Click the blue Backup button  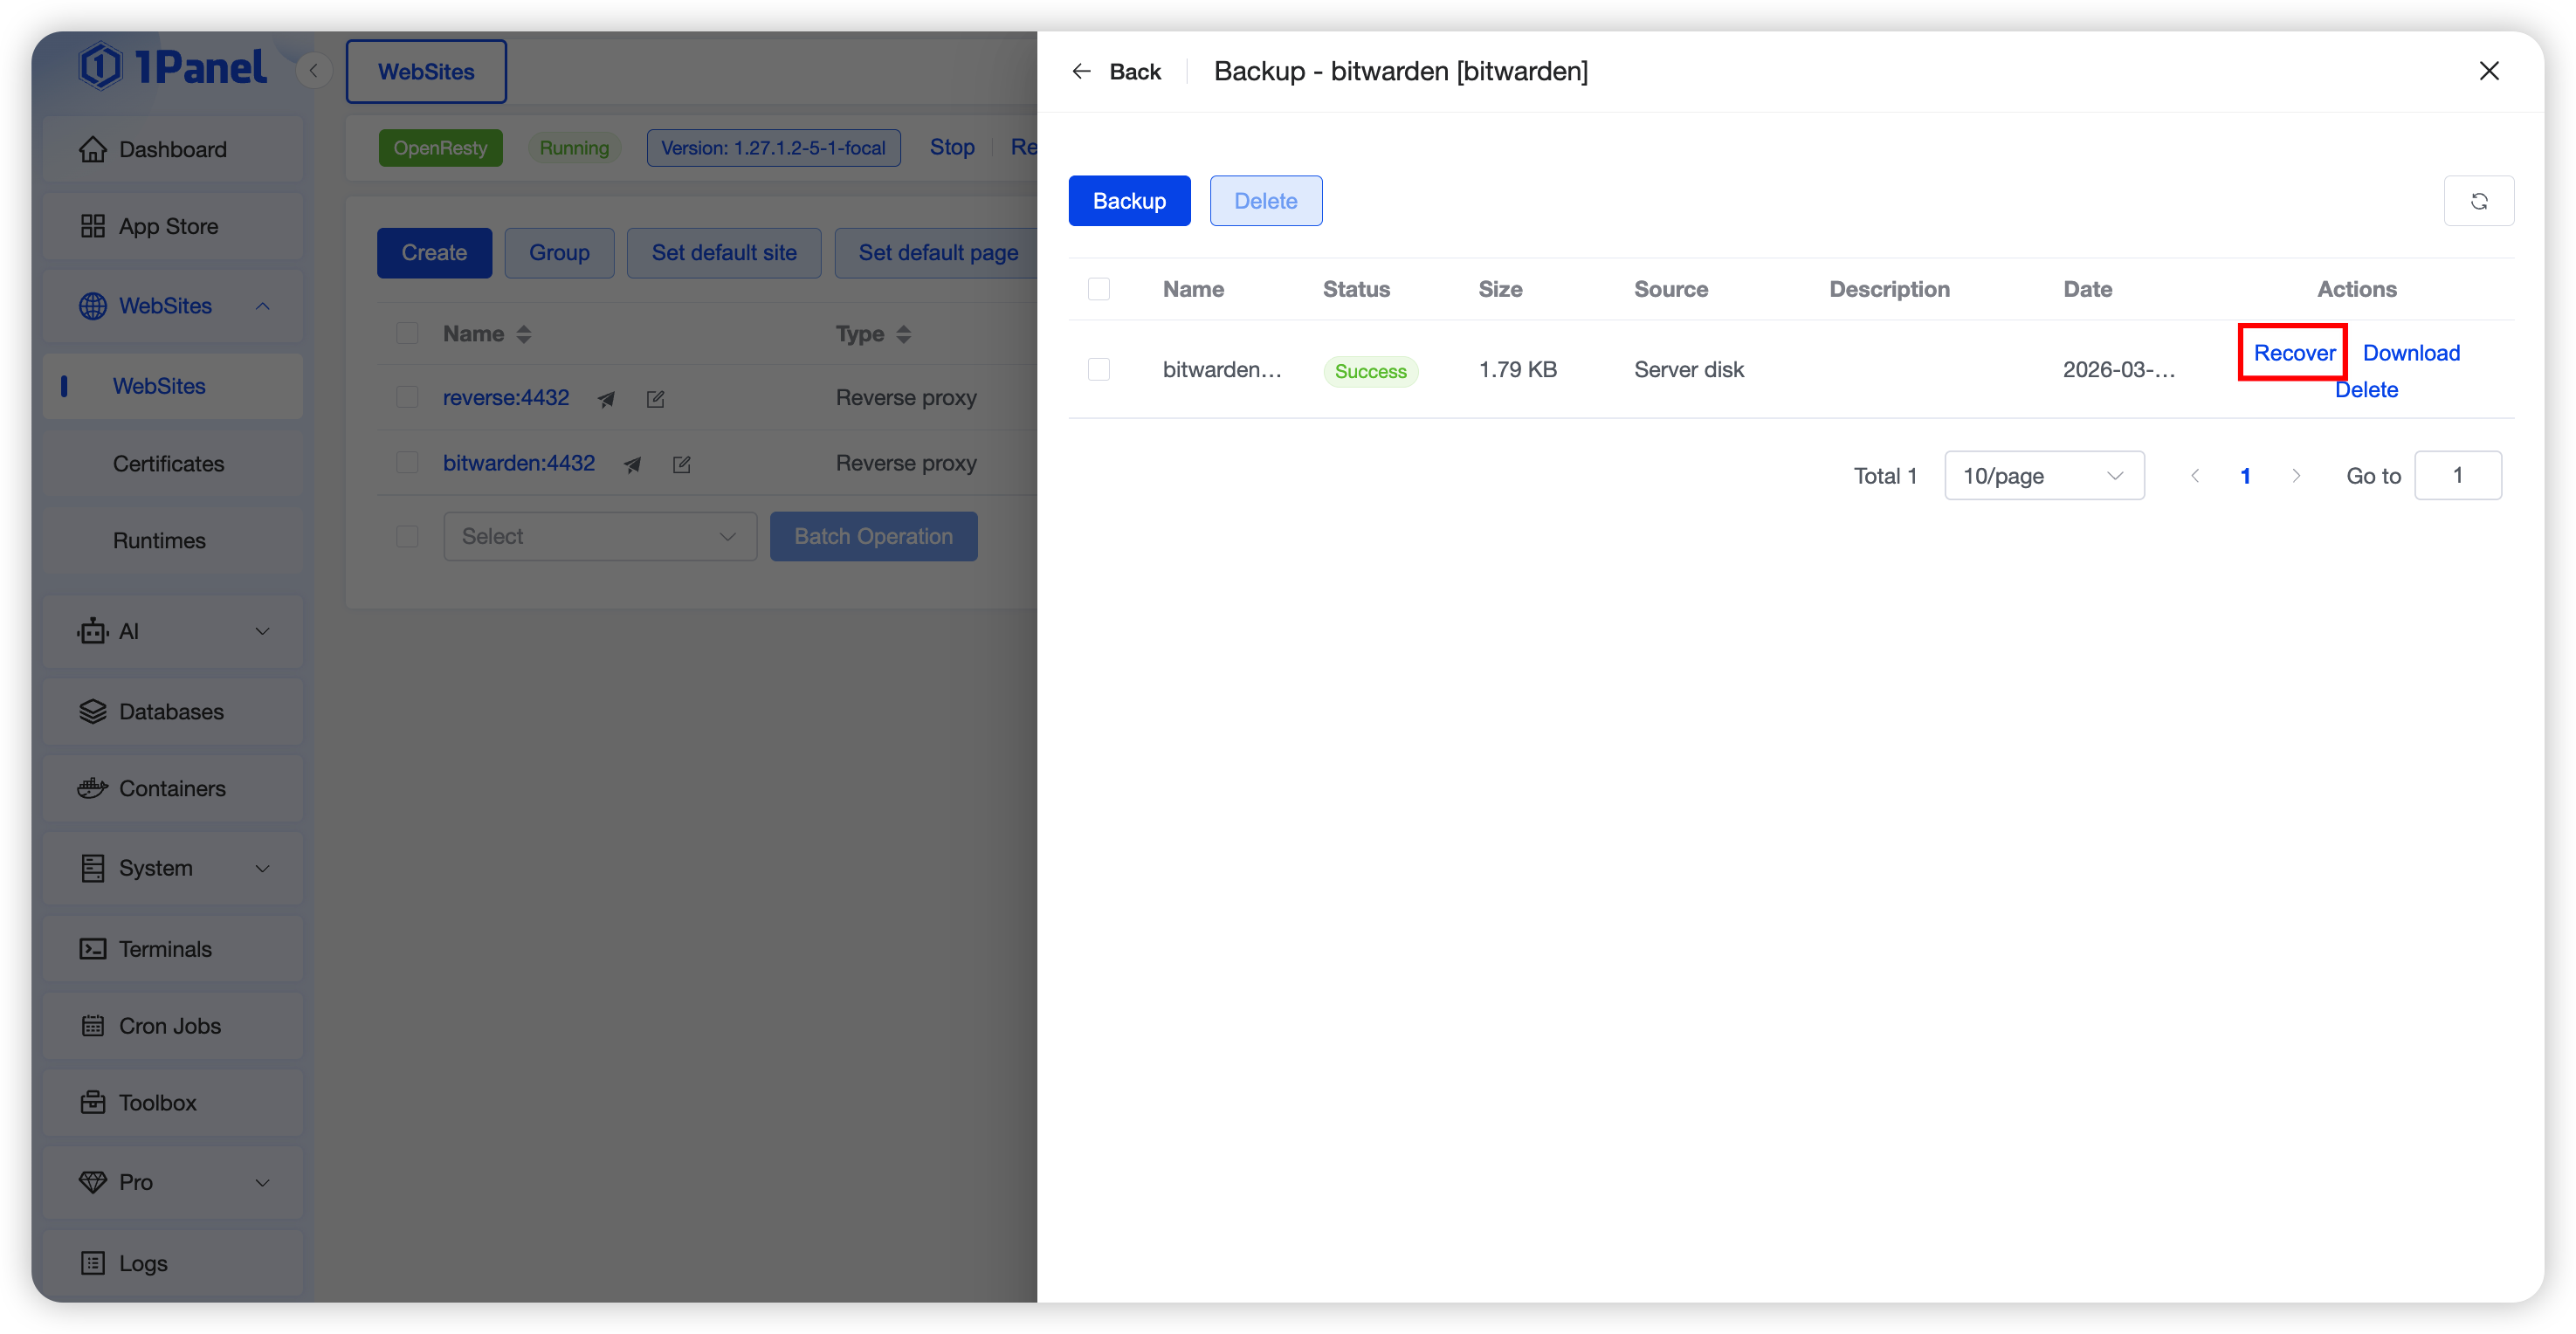pyautogui.click(x=1128, y=201)
